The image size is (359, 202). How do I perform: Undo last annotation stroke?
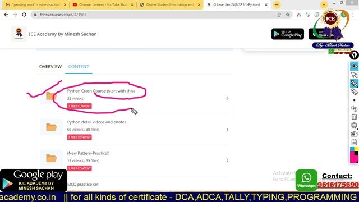coord(354,108)
